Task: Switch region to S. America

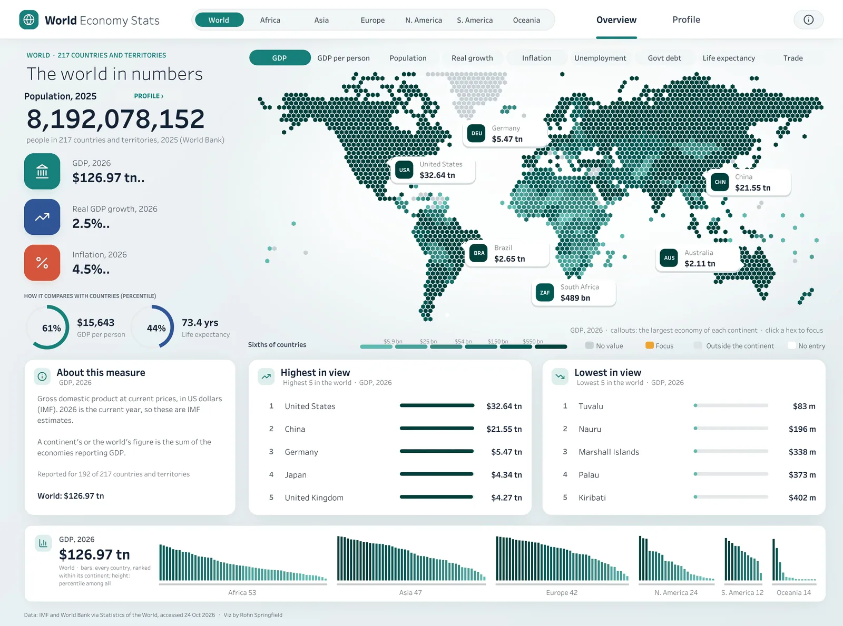Action: pos(475,20)
